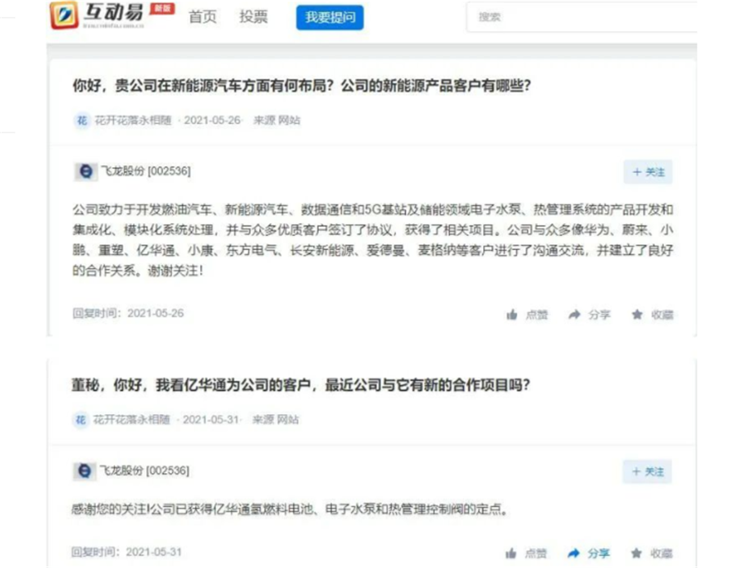Viewport: 738px width, 568px height.
Task: Open the 亿华通 cooperation question title
Action: pos(301,385)
